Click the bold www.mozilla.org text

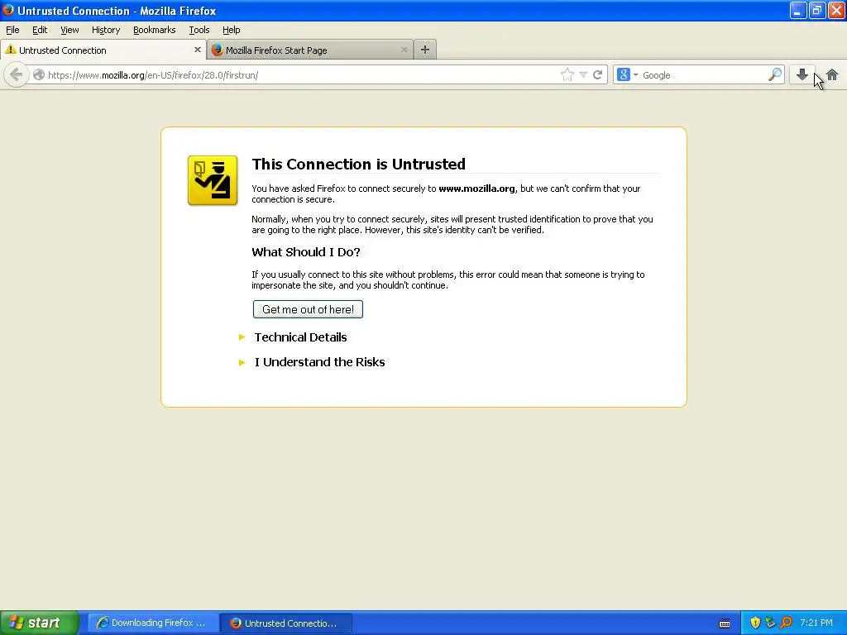click(476, 189)
